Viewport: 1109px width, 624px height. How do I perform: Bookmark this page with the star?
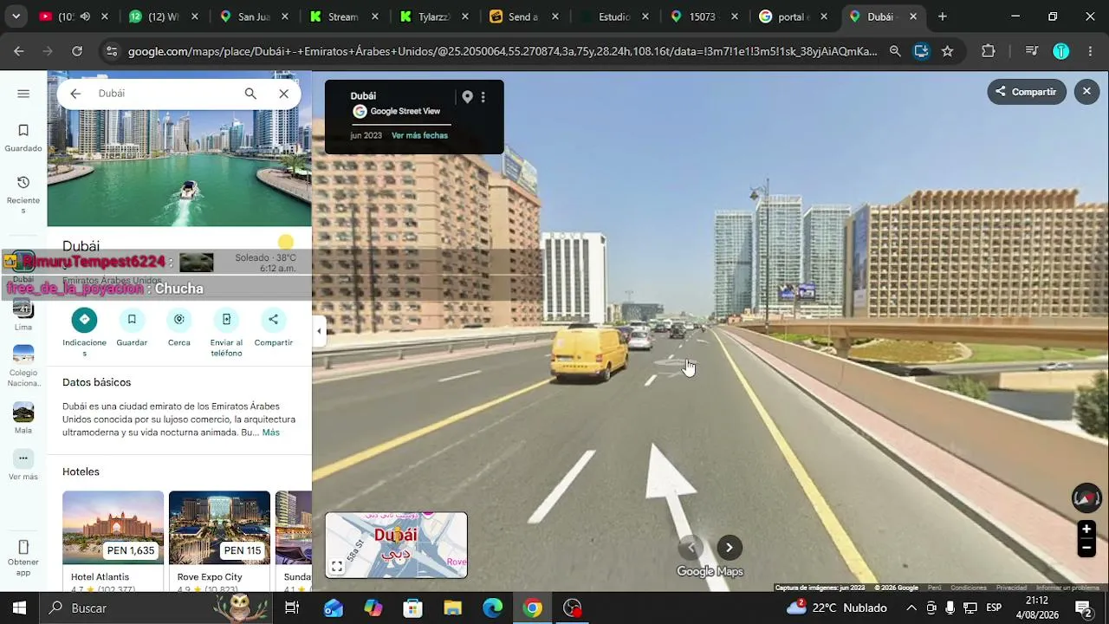pos(947,51)
